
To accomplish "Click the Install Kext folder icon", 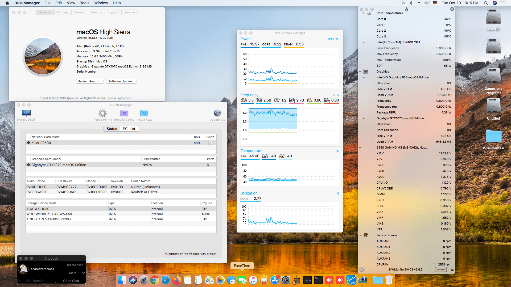I will [144, 113].
